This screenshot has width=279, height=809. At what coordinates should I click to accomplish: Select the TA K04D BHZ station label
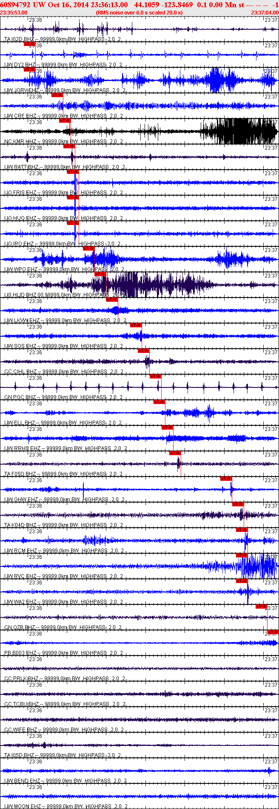point(63,525)
